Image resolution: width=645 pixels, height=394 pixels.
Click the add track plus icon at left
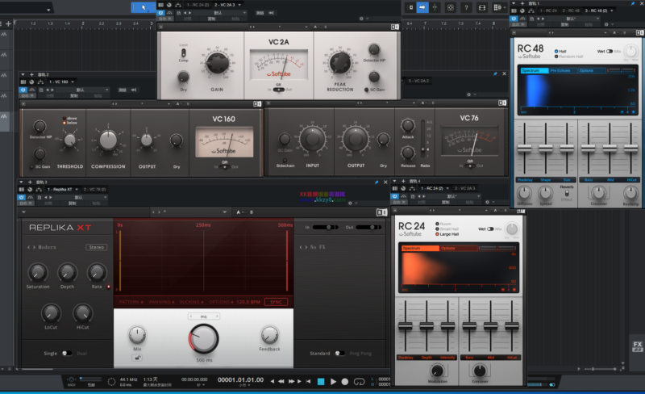[x=8, y=23]
